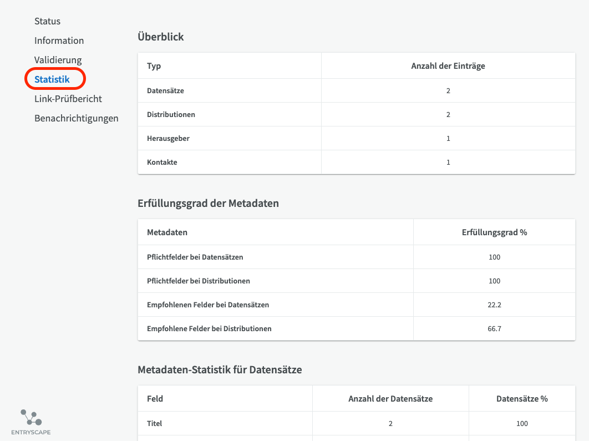
Task: Click the EntryScape logo icon
Action: 31,417
